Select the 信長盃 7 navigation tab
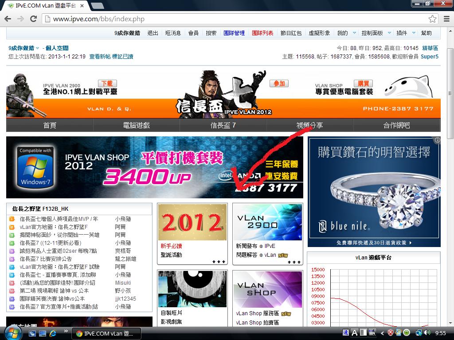This screenshot has height=340, width=454. pos(223,125)
